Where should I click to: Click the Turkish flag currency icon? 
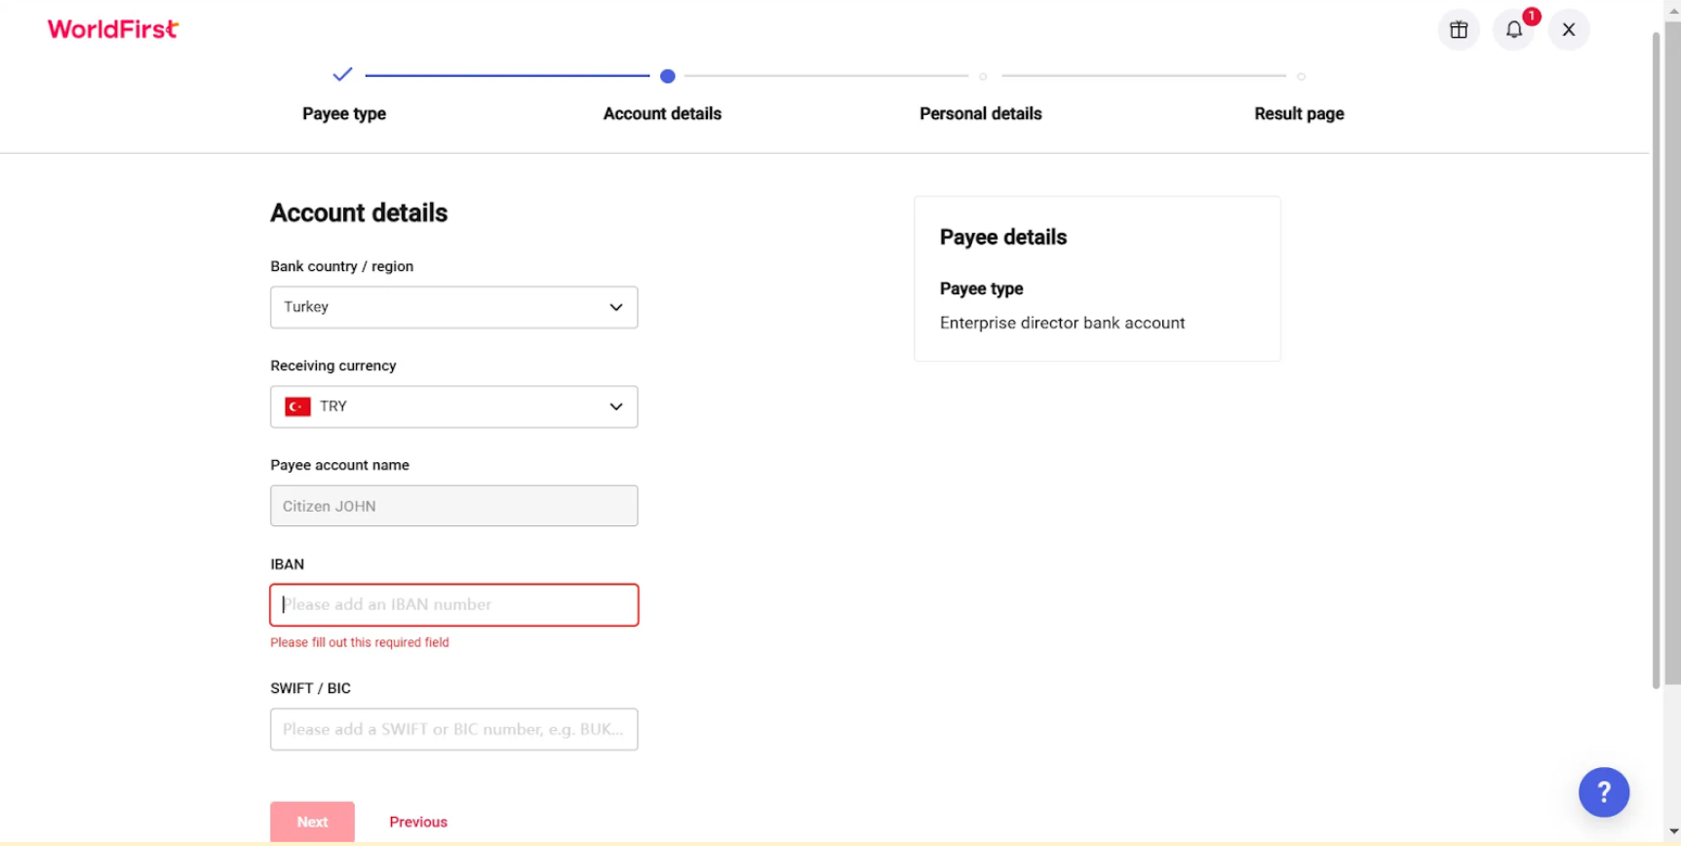tap(297, 406)
